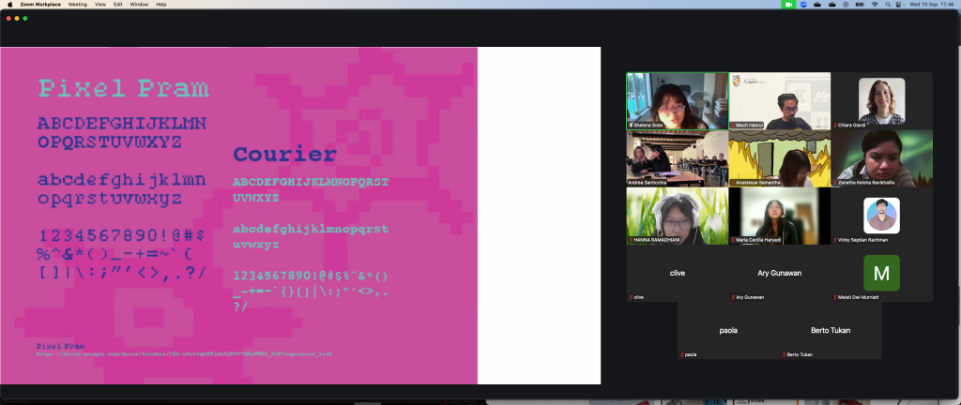
Task: Open the Zoom Workplace application menu
Action: 39,5
